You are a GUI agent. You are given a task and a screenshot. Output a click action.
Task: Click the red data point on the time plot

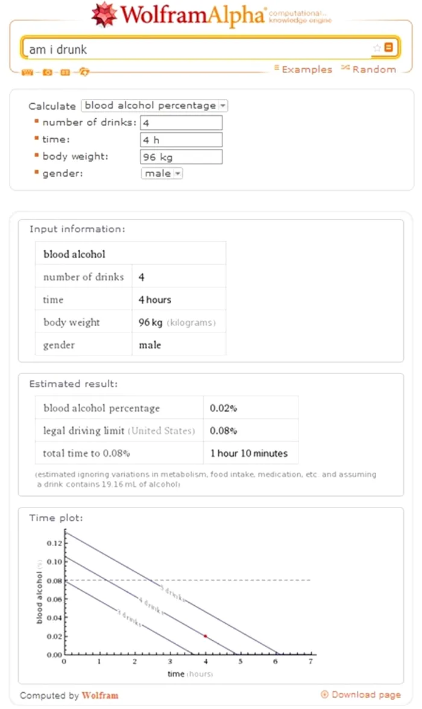(205, 635)
